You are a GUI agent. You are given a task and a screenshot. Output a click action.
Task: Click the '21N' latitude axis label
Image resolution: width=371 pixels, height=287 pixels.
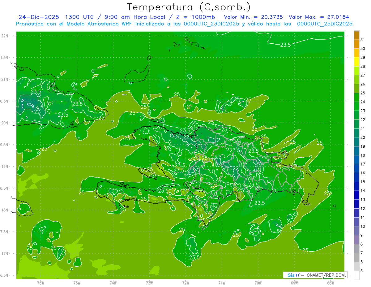pos(5,79)
